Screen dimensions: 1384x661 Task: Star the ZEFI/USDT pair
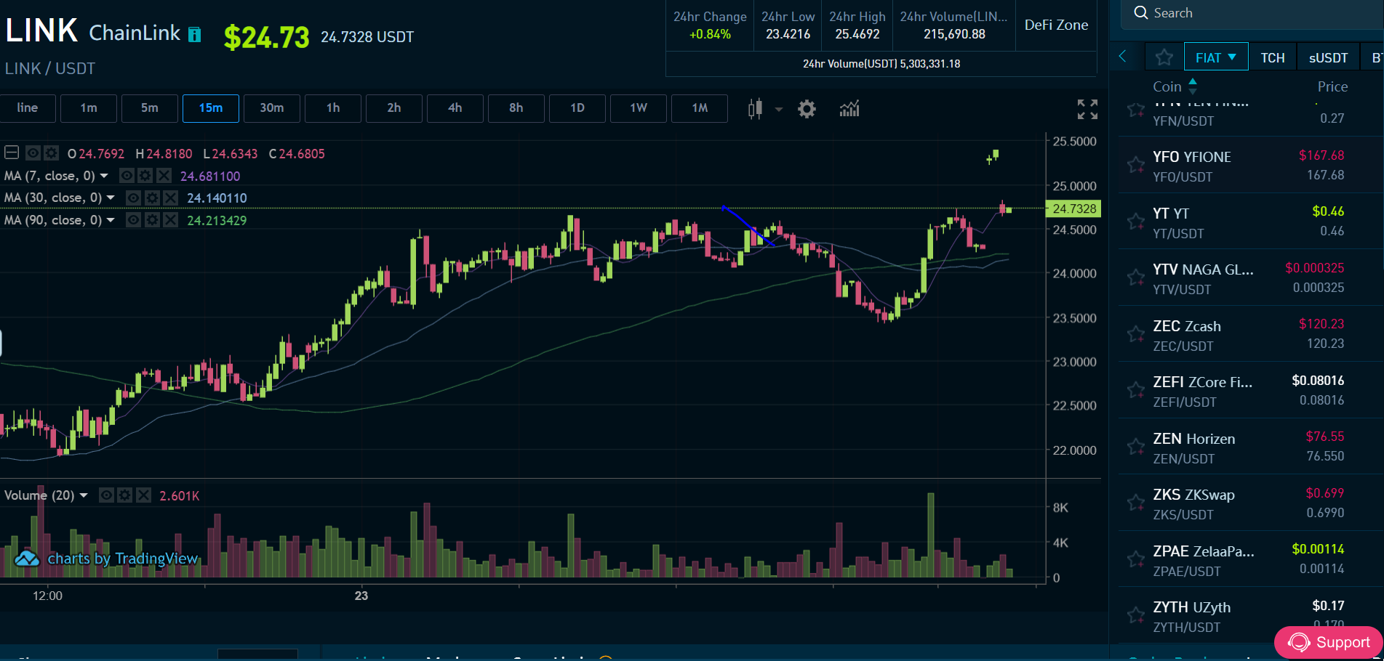(1135, 390)
